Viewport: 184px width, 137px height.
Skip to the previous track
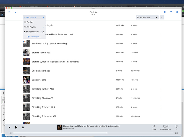[10, 127]
